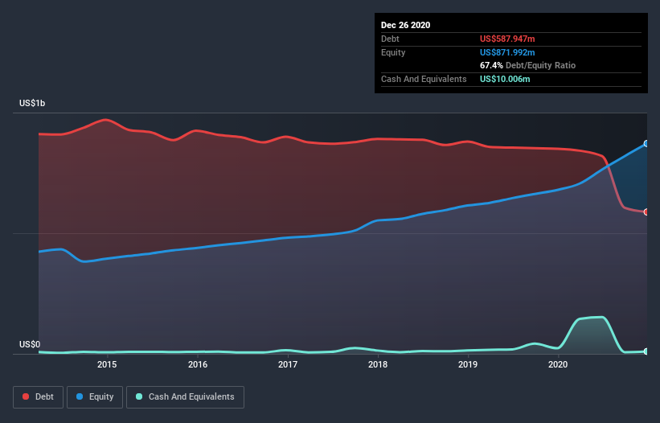Screen dimensions: 660x423
Task: Click the Debt row label in tooltip
Action: click(x=390, y=39)
